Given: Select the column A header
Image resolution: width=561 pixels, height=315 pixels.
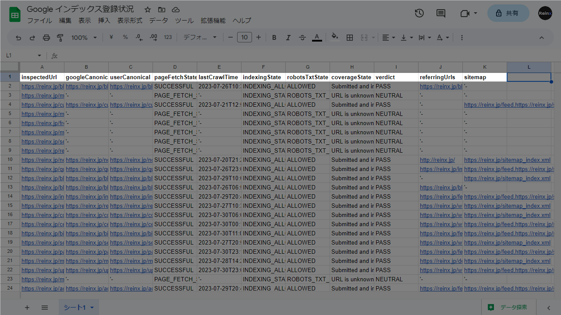Looking at the screenshot, I should click(x=42, y=67).
